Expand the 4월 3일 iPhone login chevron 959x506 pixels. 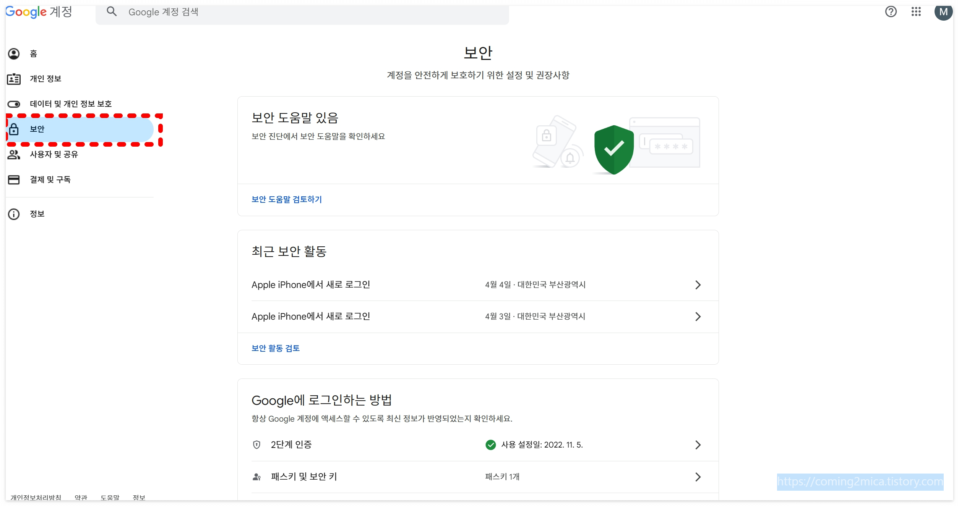tap(698, 317)
